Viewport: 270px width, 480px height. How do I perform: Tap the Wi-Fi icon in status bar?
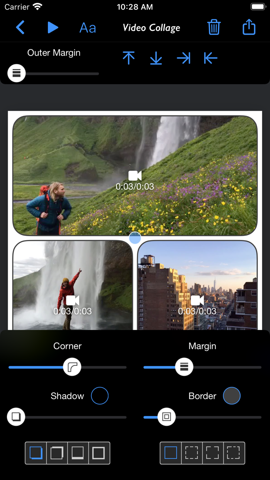[37, 7]
